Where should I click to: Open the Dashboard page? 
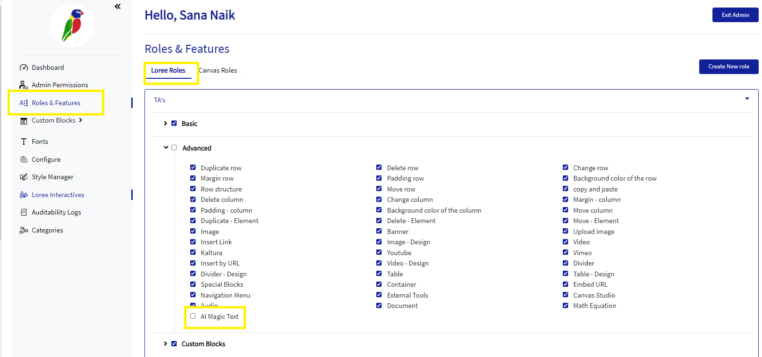(48, 67)
